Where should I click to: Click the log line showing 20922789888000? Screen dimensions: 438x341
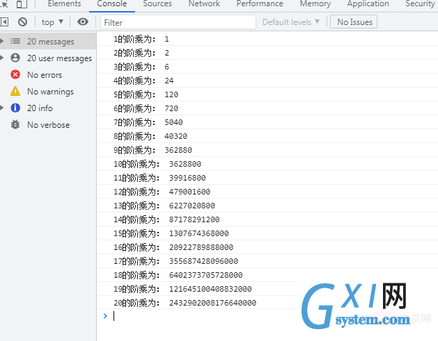point(267,247)
